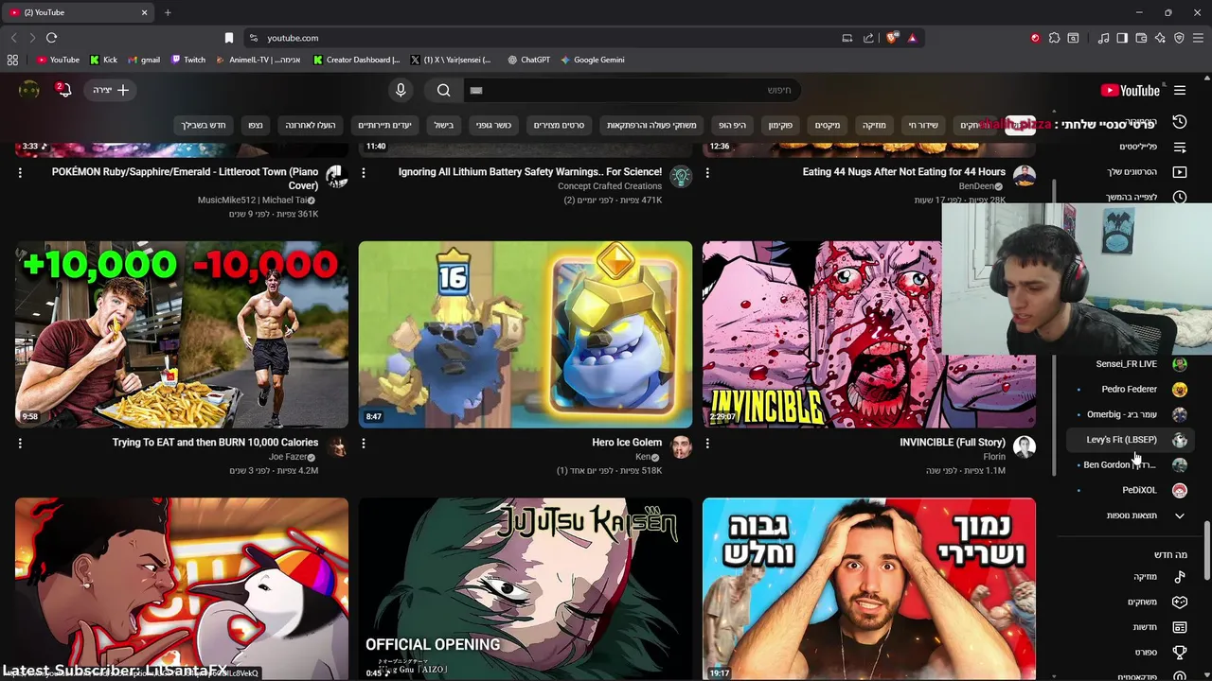Select the חדש בשבילך filter chip

coord(204,125)
